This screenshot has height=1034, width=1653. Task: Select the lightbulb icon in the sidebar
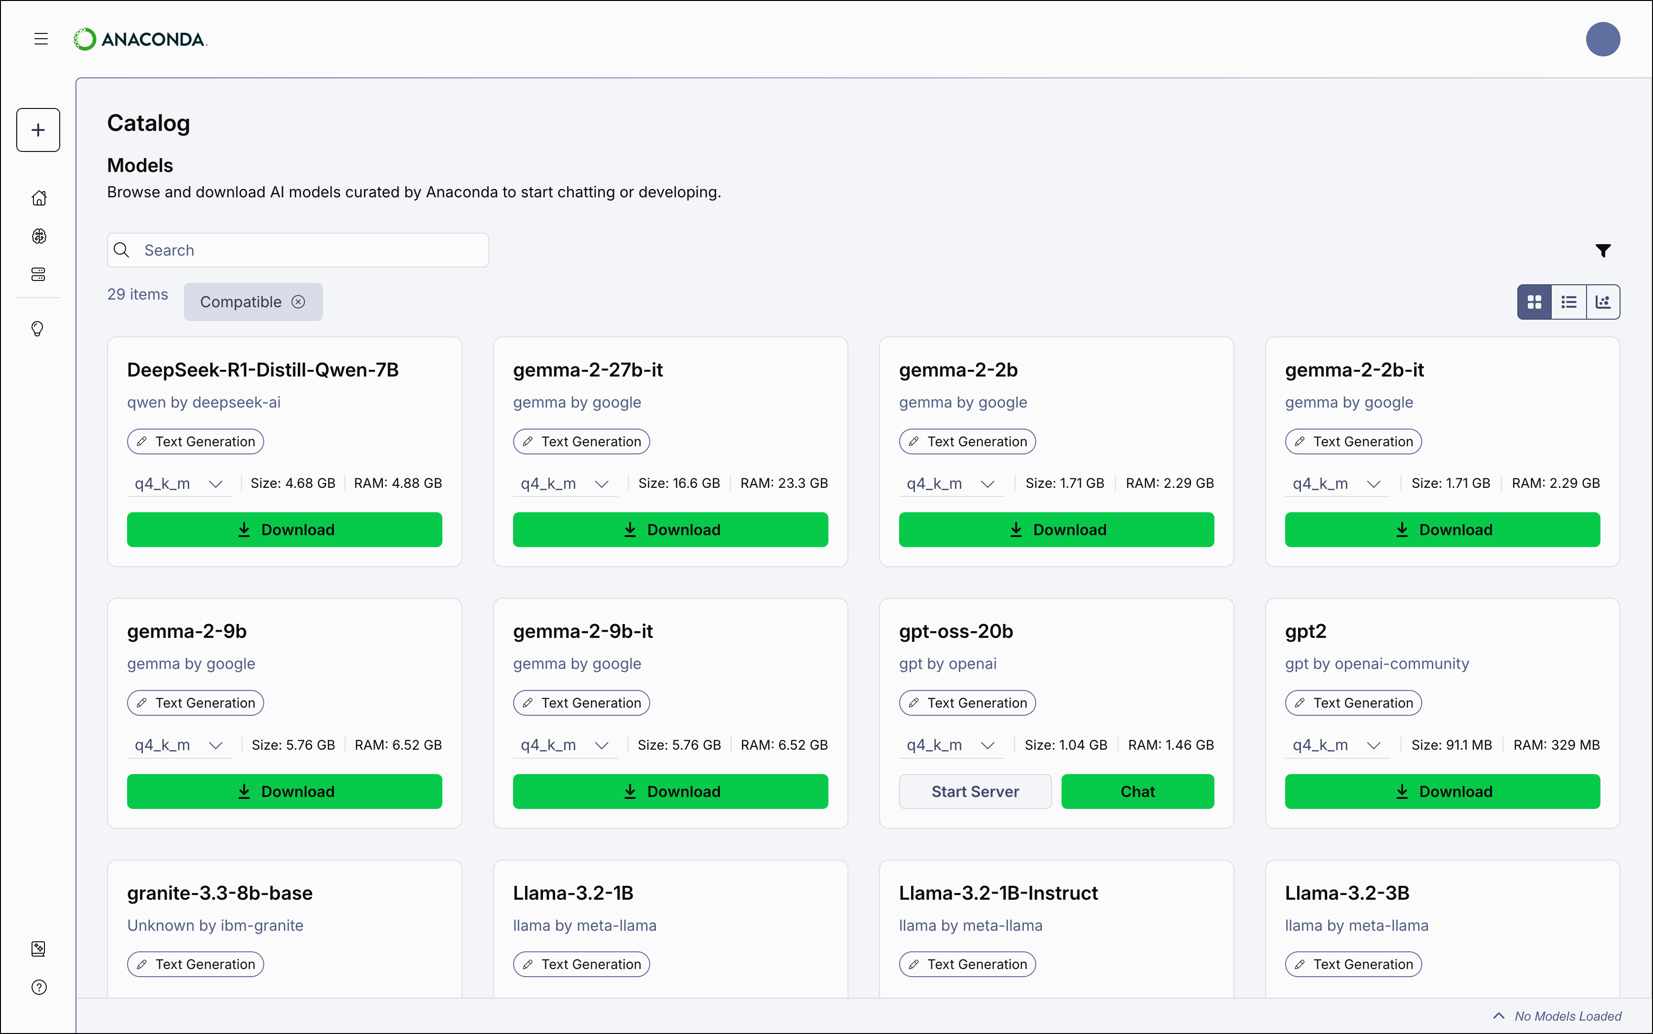39,329
